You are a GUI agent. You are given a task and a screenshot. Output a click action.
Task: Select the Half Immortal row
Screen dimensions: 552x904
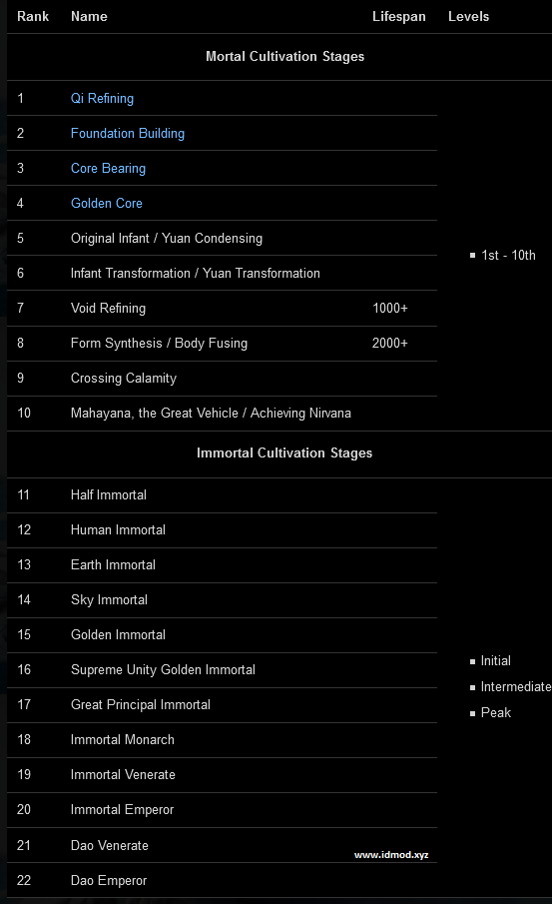pos(222,495)
